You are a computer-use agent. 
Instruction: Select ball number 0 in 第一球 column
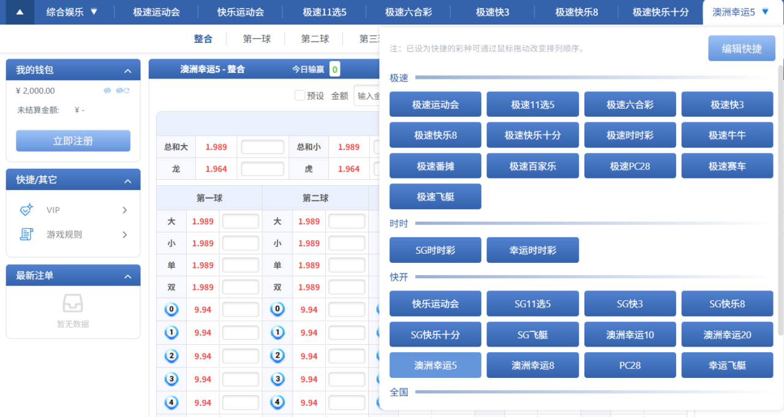point(171,310)
